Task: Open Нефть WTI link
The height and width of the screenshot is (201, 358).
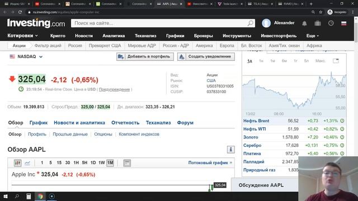Action: [x=255, y=129]
